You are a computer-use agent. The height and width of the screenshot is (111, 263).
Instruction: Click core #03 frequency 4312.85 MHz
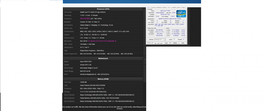tap(127, 54)
